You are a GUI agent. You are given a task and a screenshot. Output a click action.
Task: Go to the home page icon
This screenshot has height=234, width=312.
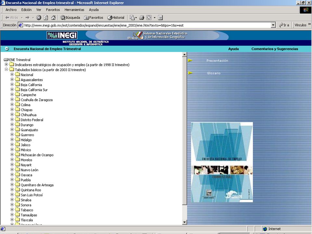point(53,18)
